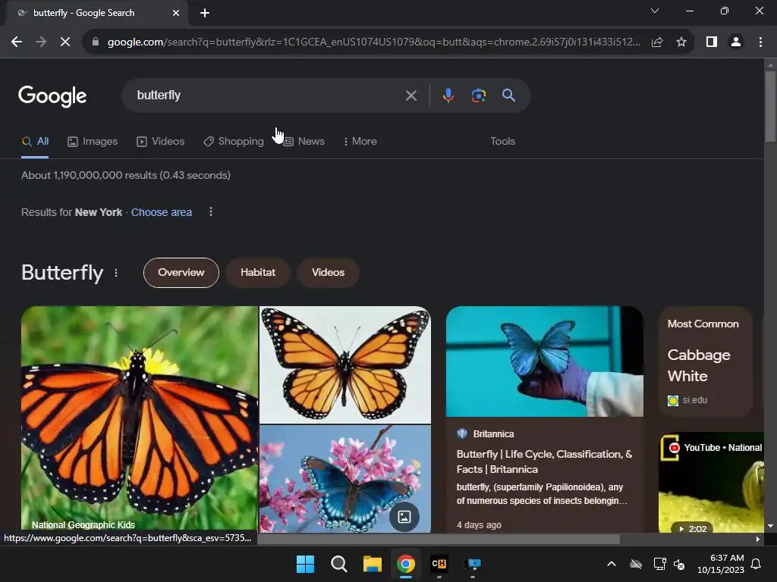Click the horizontal scrollbar thumb
Screen dimensions: 777x582
tap(439, 539)
